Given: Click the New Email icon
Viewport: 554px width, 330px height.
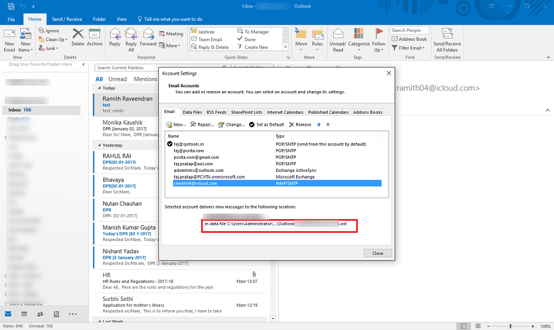Looking at the screenshot, I should point(9,33).
